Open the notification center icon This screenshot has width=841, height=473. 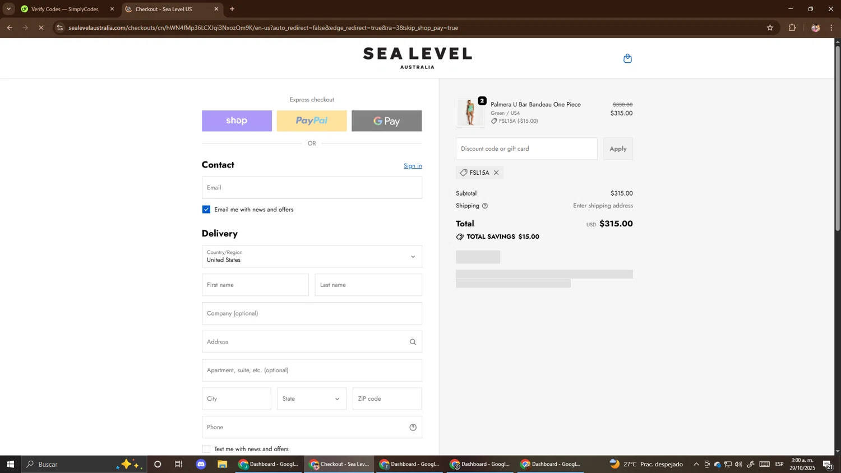tap(828, 464)
